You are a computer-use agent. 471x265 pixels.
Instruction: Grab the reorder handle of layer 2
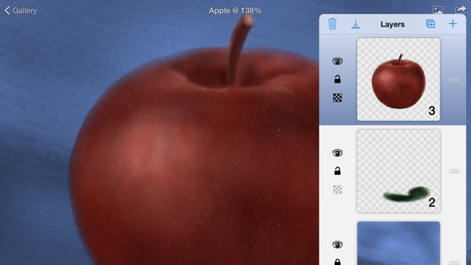(x=454, y=171)
